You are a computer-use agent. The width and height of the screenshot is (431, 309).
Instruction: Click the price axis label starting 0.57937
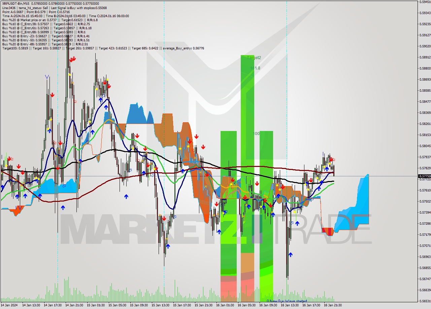(x=425, y=157)
